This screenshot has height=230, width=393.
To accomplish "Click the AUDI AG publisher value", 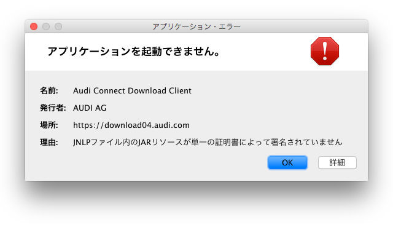I will pyautogui.click(x=90, y=108).
